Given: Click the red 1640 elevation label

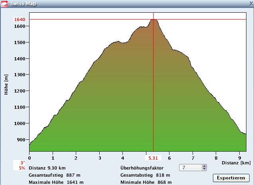Looking at the screenshot, I should (x=20, y=19).
